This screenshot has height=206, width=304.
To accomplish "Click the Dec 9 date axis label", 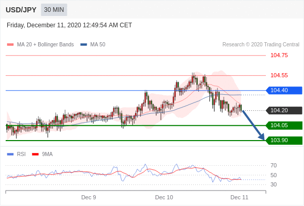I will 89,197.
